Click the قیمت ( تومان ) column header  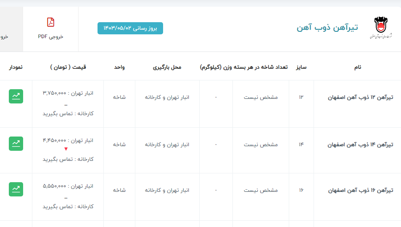[x=68, y=67]
